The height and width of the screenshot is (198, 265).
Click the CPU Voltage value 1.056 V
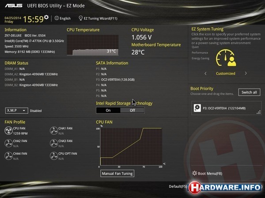(x=142, y=37)
